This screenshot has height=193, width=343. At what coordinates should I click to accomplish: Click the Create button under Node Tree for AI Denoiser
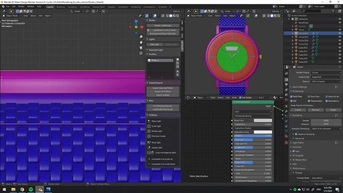coord(298,110)
